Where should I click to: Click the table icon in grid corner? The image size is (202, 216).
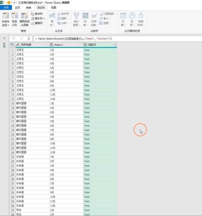(x=12, y=45)
